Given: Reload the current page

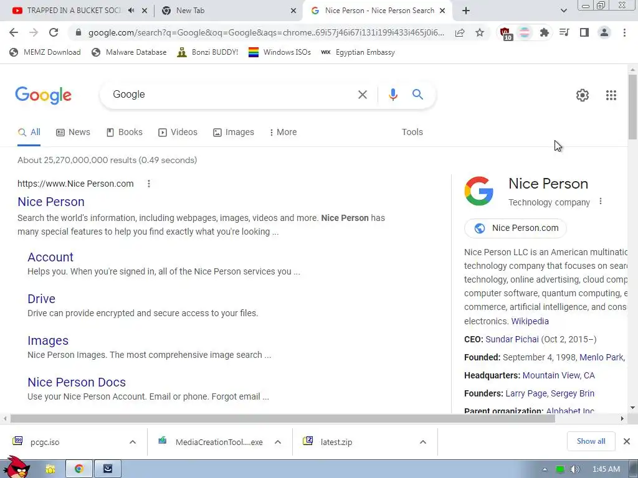Looking at the screenshot, I should [54, 32].
